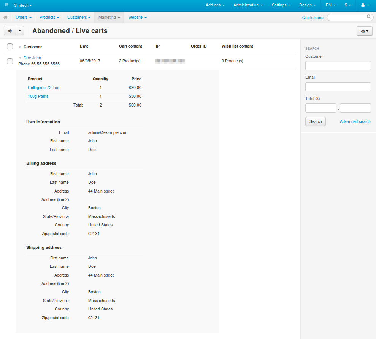The width and height of the screenshot is (376, 339).
Task: Click the 06/05/2017 date cell
Action: click(x=90, y=61)
